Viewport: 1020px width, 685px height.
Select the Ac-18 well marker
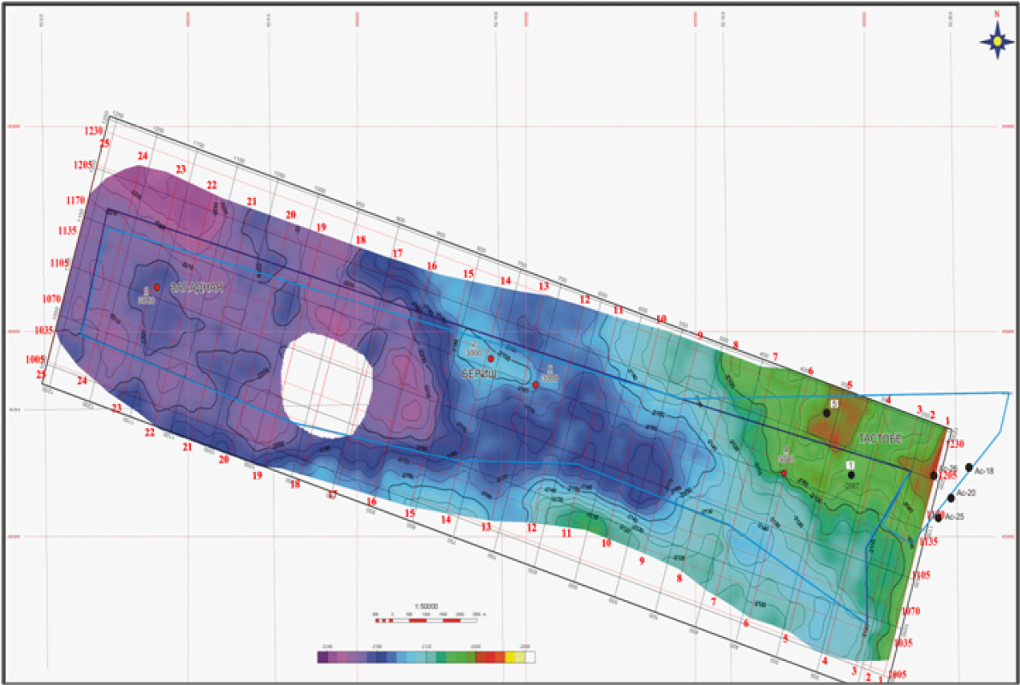click(x=969, y=468)
